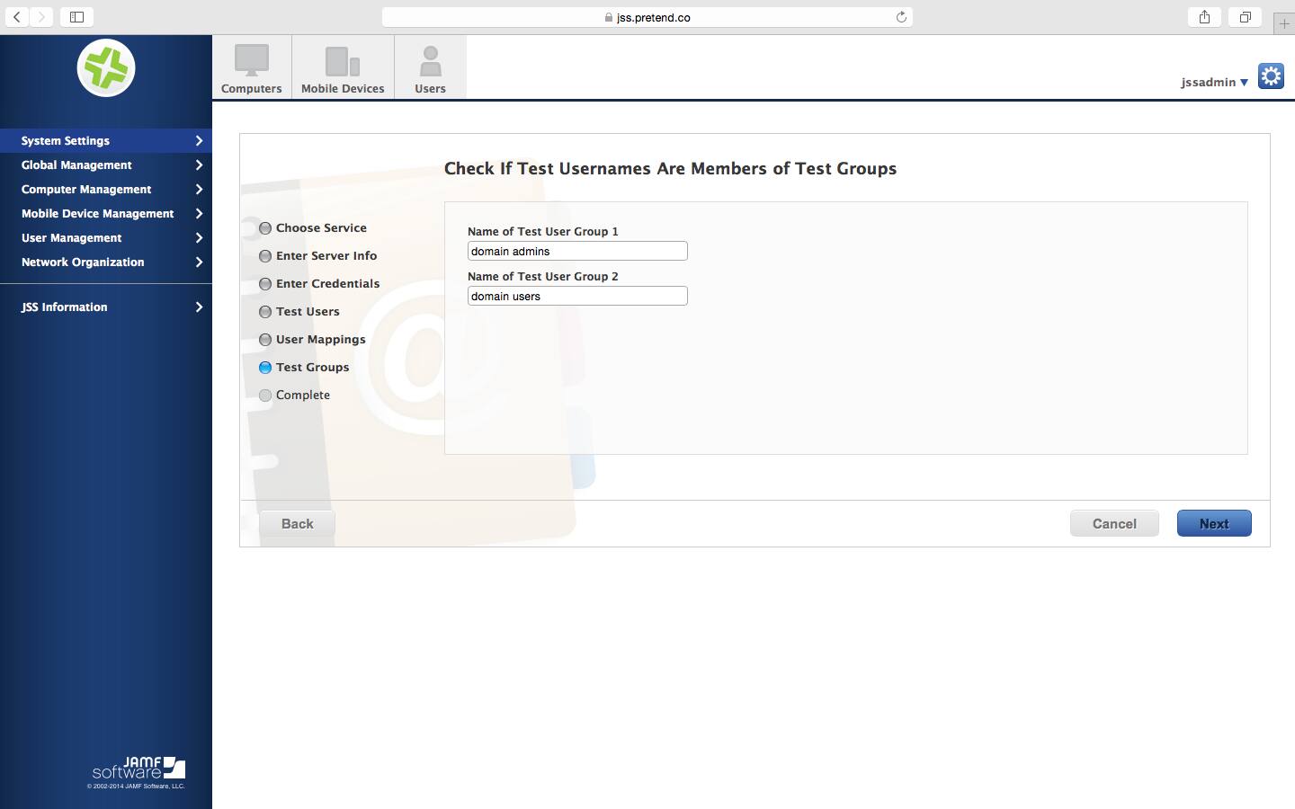The height and width of the screenshot is (809, 1295).
Task: Reload the page
Action: point(901,17)
